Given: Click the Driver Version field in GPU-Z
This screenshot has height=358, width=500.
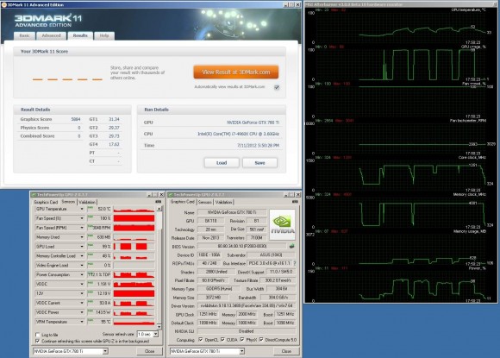Looking at the screenshot, I should coord(247,305).
